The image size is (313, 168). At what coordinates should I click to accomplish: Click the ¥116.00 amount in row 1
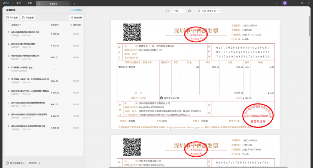[x=55, y=34]
